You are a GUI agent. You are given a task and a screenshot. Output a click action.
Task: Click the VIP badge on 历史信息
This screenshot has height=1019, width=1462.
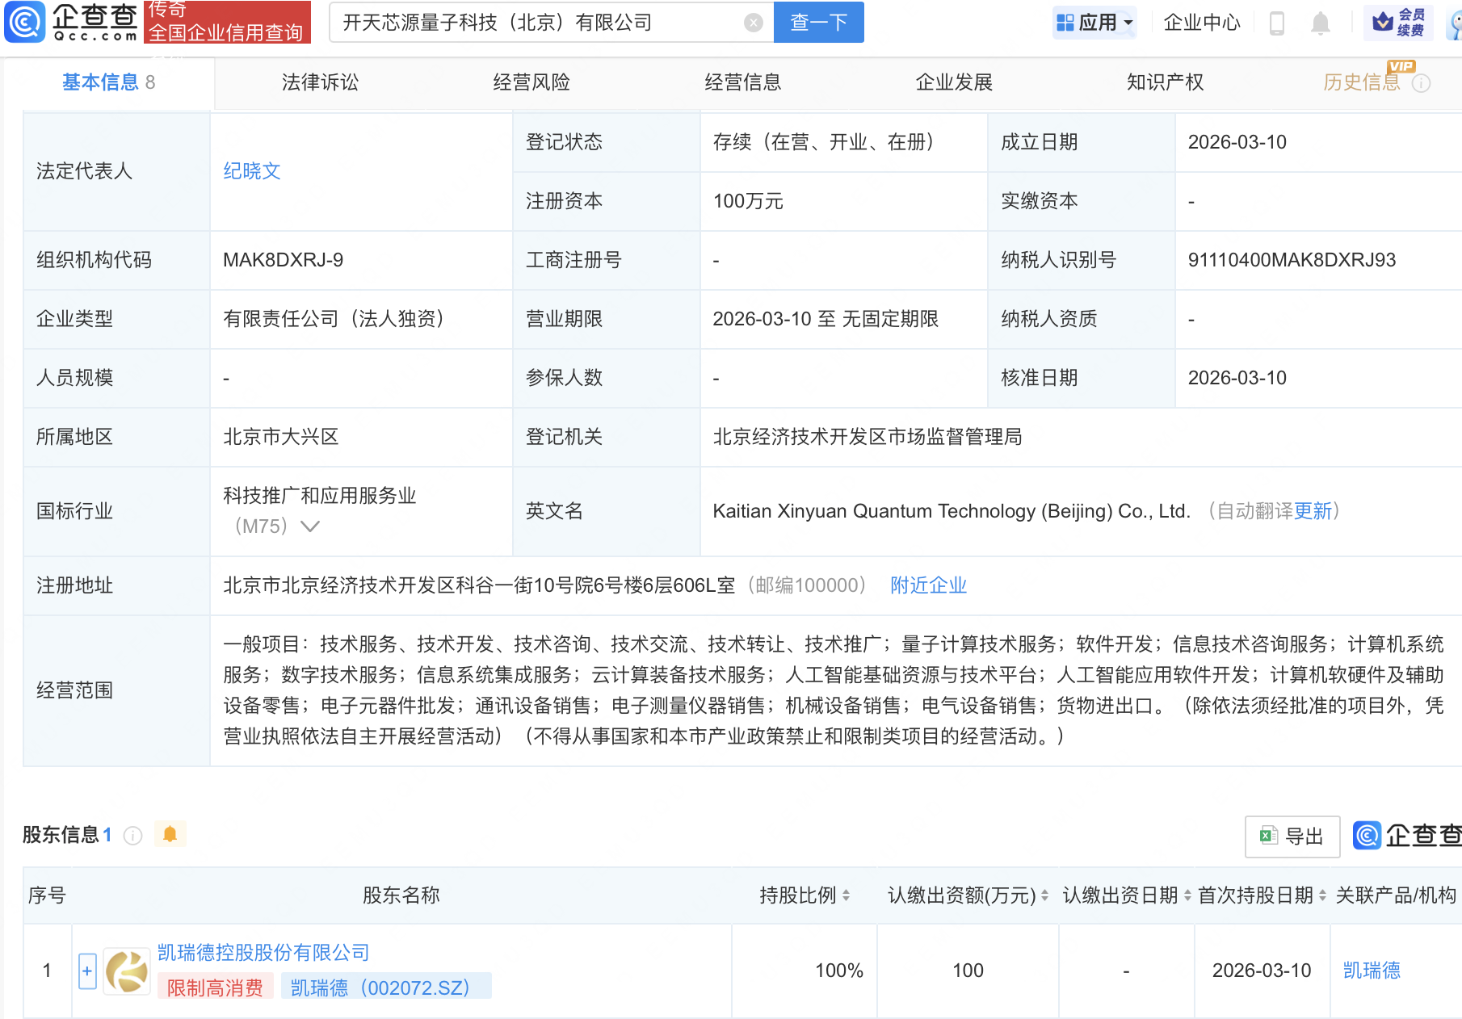point(1401,68)
